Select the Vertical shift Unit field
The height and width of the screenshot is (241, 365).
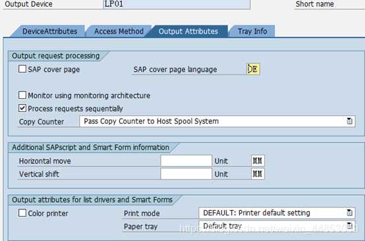coord(258,174)
